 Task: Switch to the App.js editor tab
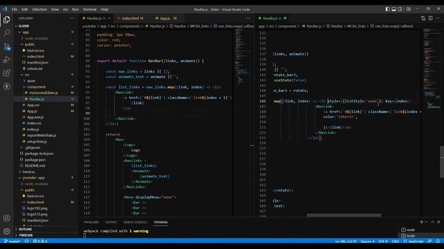click(166, 18)
